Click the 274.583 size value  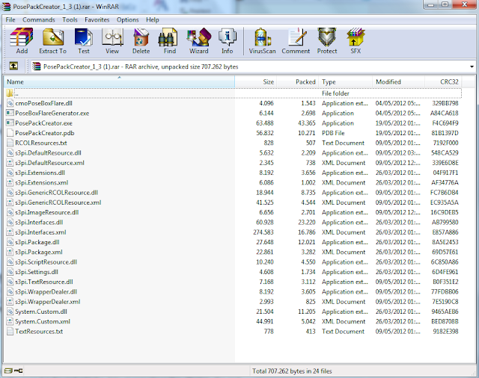pos(263,232)
